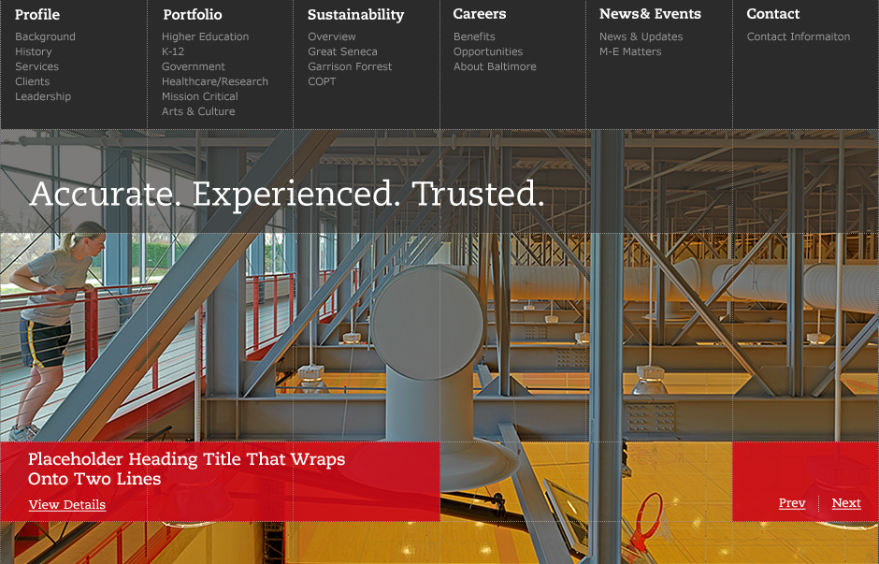Open News & Events heading

pyautogui.click(x=650, y=14)
